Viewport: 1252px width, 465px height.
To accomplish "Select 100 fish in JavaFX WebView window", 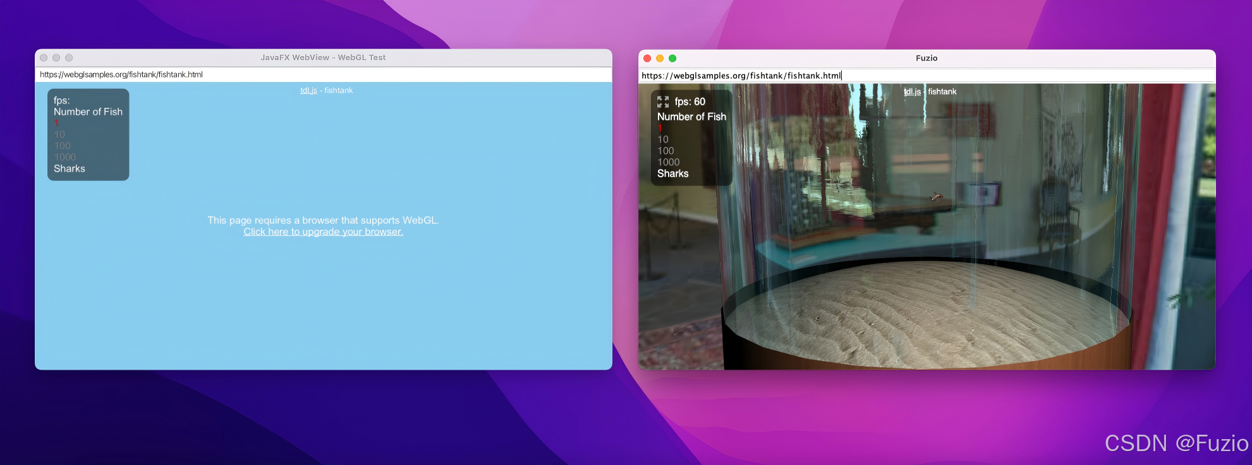I will [x=62, y=146].
